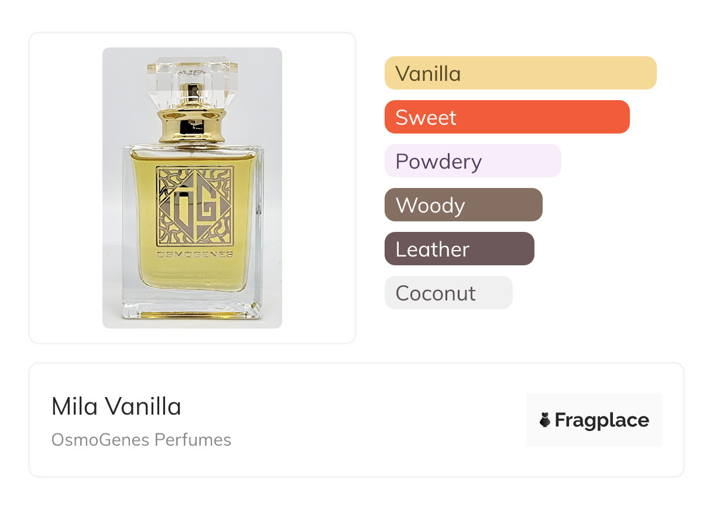Click the grey Coconut accord bar
This screenshot has width=713, height=506.
coord(448,293)
